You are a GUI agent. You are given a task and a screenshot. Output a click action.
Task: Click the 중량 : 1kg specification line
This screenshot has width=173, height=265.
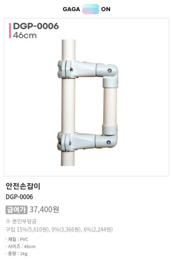pos(17,254)
